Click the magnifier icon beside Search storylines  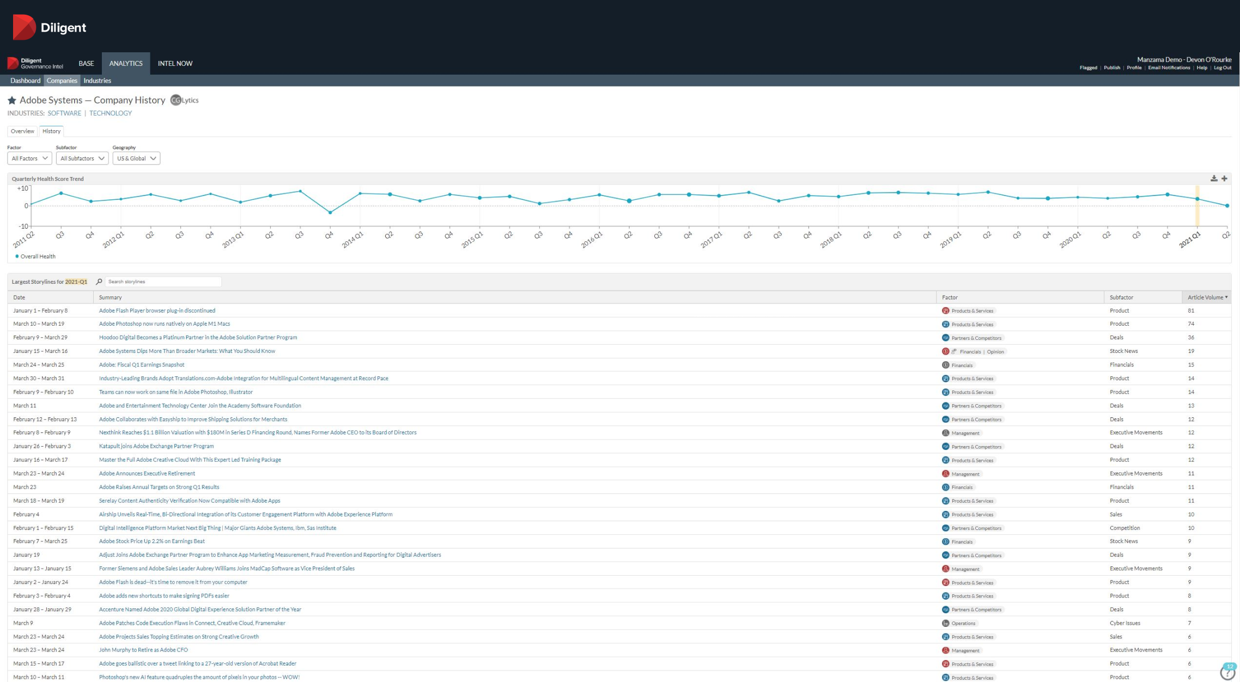pyautogui.click(x=99, y=282)
